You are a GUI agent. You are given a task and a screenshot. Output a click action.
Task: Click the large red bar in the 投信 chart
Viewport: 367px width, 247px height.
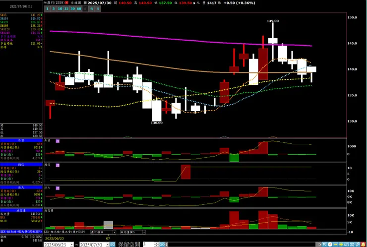[x=185, y=172]
